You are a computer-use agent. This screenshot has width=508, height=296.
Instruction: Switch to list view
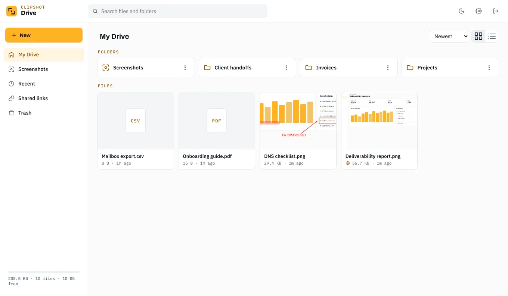pos(492,36)
